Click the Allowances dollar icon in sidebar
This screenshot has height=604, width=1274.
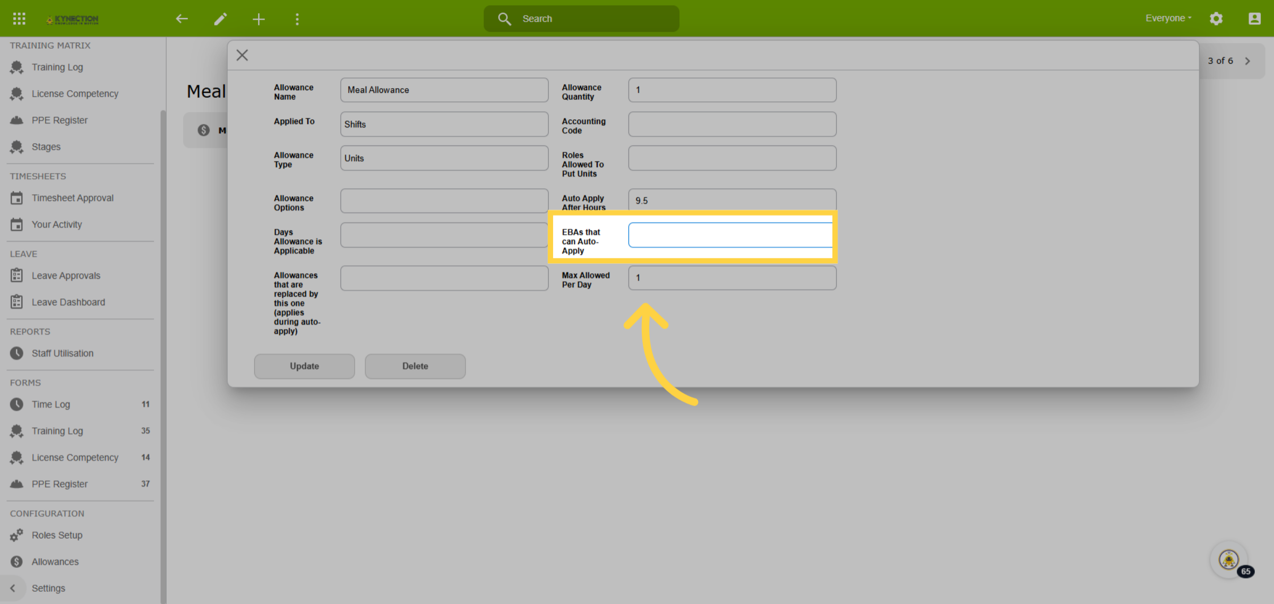pyautogui.click(x=16, y=562)
